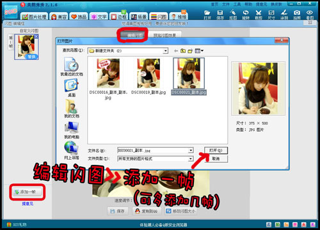This screenshot has width=320, height=230.
Task: Click the 2010 logo badge
Action: (x=11, y=11)
